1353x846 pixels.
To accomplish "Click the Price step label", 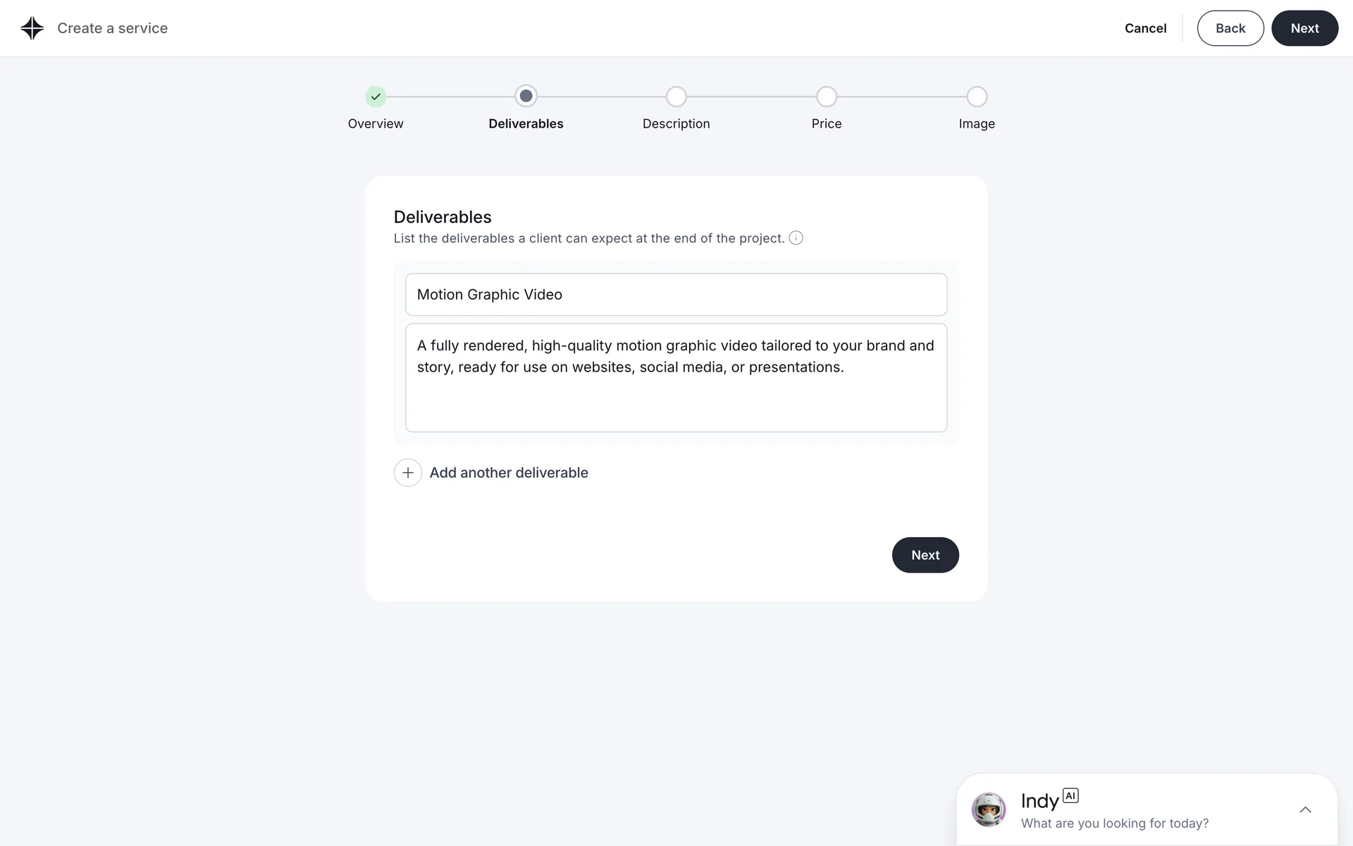I will pyautogui.click(x=827, y=124).
